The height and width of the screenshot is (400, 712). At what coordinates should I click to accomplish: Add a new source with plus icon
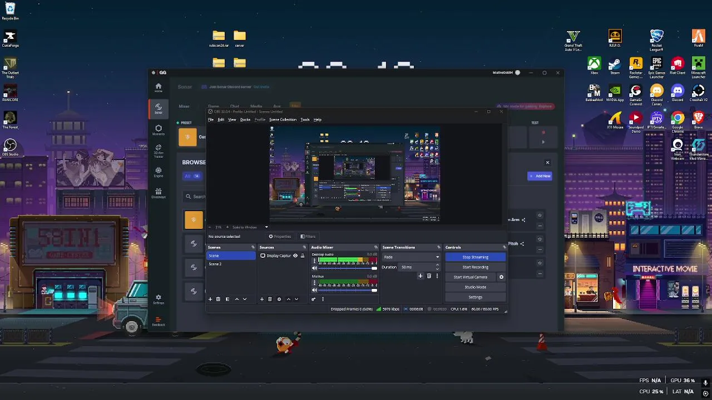click(262, 299)
